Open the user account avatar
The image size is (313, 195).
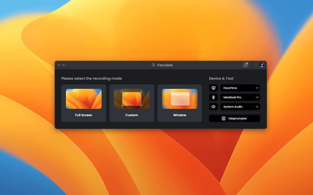262,65
